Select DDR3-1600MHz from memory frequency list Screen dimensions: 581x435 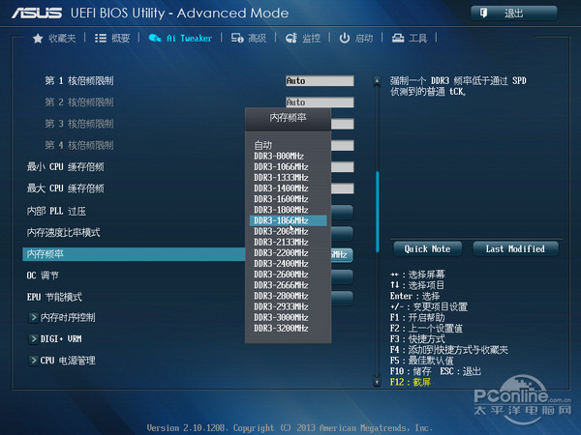pos(278,198)
